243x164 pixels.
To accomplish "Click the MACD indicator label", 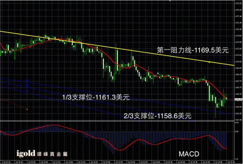I will (x=189, y=154).
